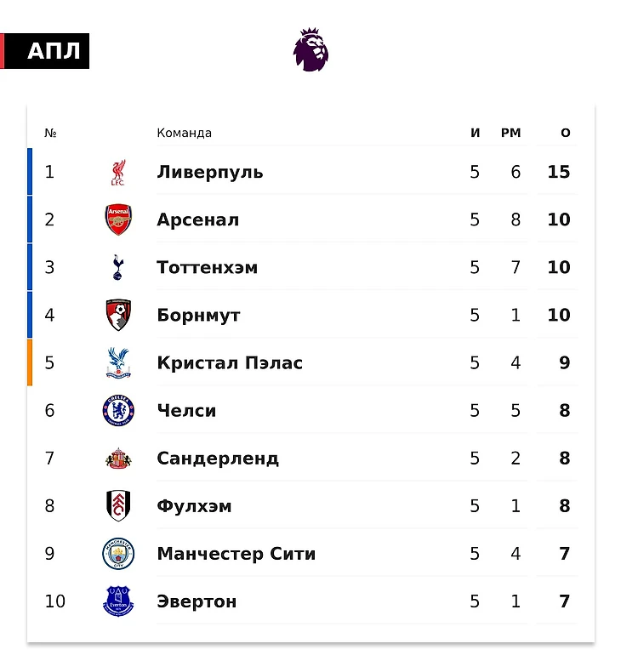Click the Everton club crest
The height and width of the screenshot is (661, 621).
(x=118, y=601)
